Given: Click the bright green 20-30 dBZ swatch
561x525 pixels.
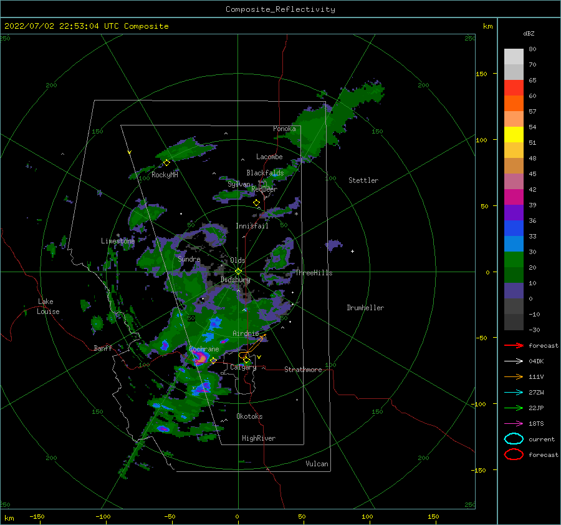Looking at the screenshot, I should coord(514,260).
